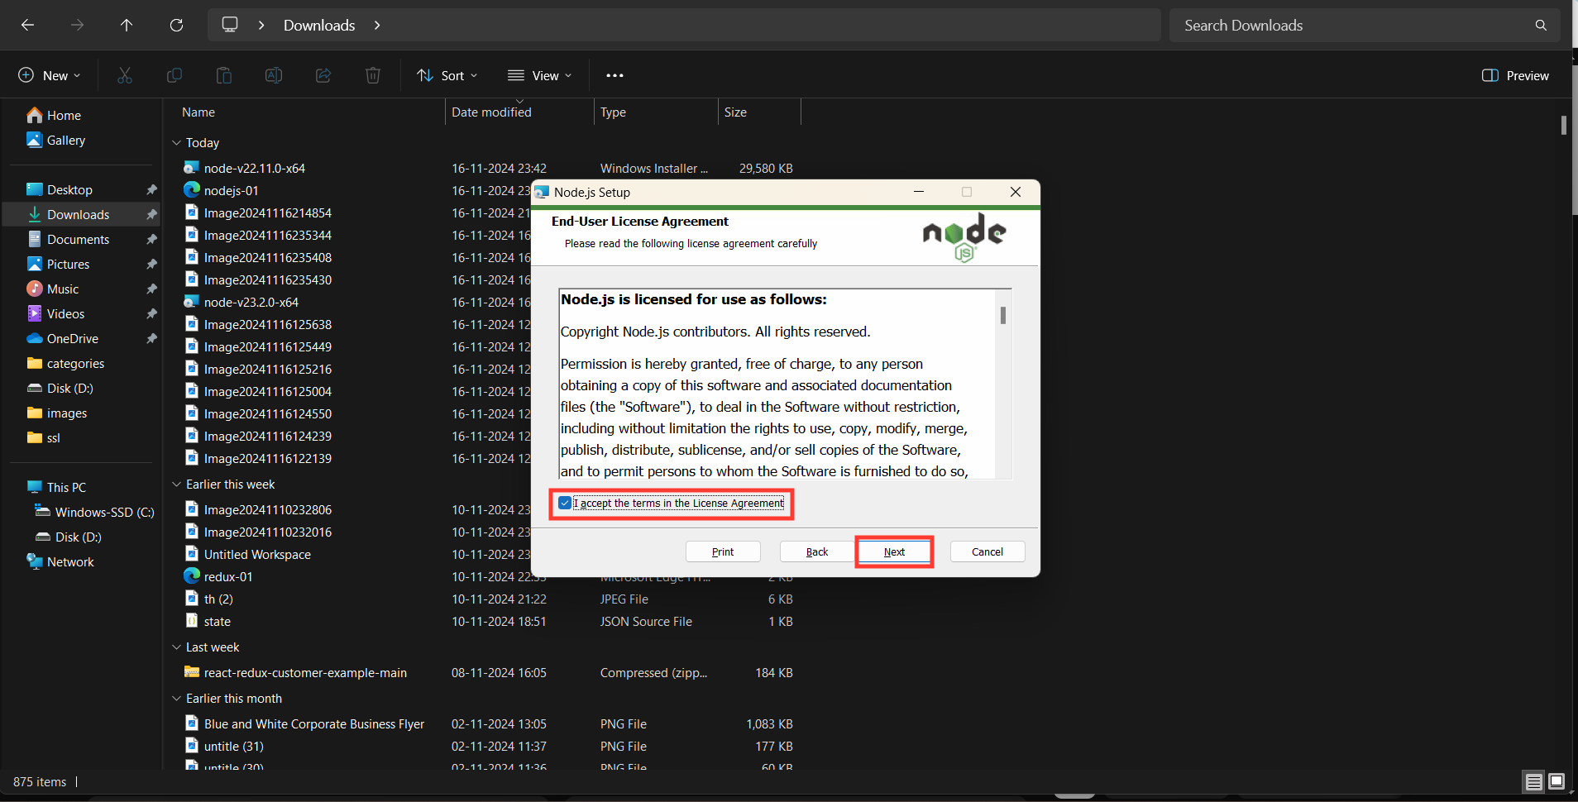Open the See more ellipsis menu
The height and width of the screenshot is (802, 1578).
click(x=614, y=75)
